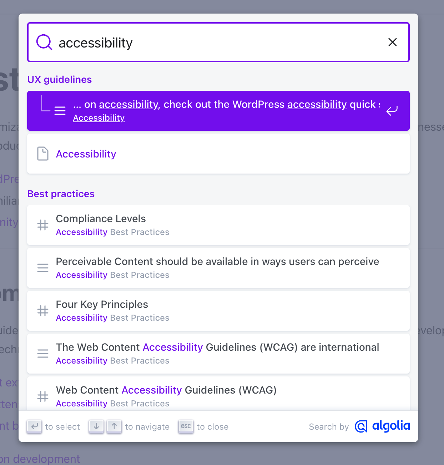
Task: Click the text-lines icon beside the WCAG international result
Action: point(43,353)
